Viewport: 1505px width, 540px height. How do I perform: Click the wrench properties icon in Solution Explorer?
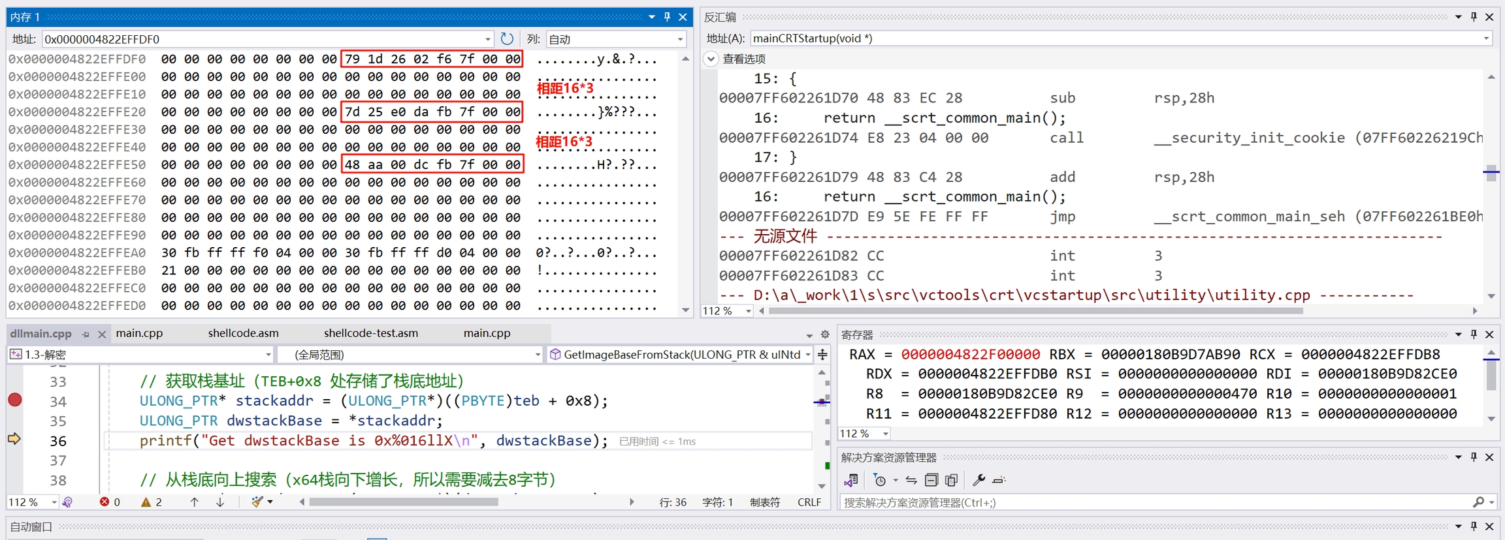[978, 481]
